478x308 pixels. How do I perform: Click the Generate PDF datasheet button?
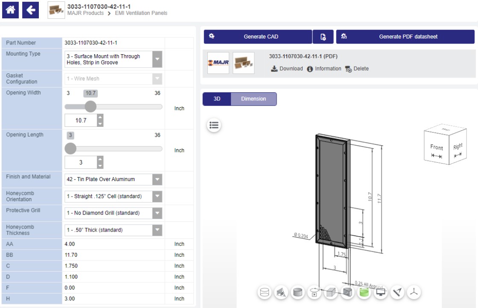click(x=405, y=37)
